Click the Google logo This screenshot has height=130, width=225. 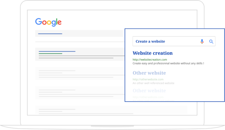(48, 22)
